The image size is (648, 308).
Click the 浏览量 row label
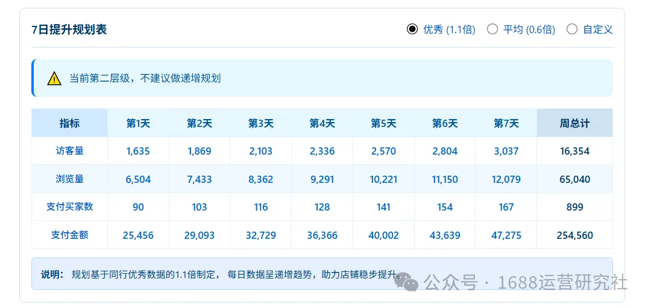[69, 179]
